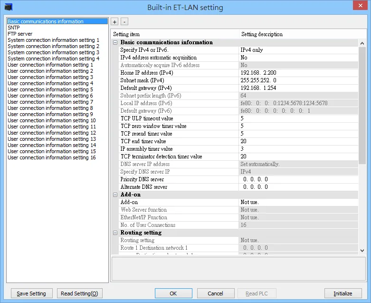Click the TCP resend timer value cell

(x=298, y=134)
